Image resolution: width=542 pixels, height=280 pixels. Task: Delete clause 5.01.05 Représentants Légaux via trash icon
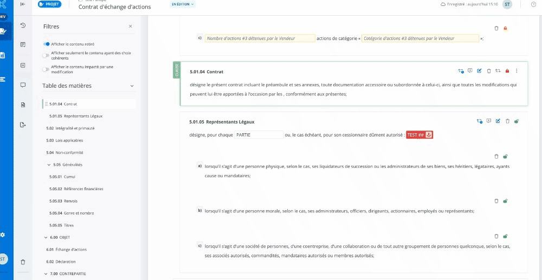[507, 121]
